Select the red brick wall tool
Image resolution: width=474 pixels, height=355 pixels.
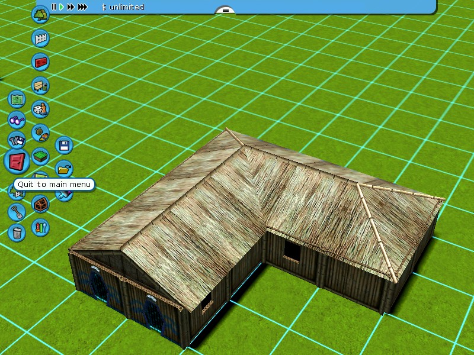click(x=40, y=62)
